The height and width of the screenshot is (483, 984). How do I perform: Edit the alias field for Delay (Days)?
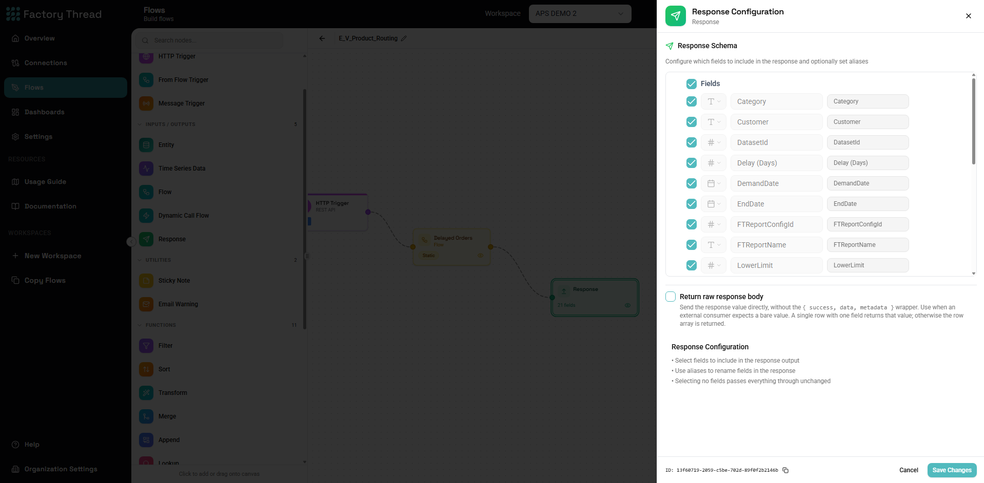[x=868, y=163]
